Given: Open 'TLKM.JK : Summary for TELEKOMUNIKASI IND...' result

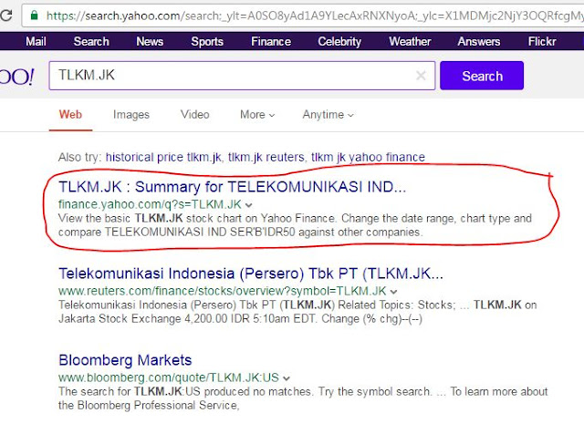Looking at the screenshot, I should (x=232, y=187).
